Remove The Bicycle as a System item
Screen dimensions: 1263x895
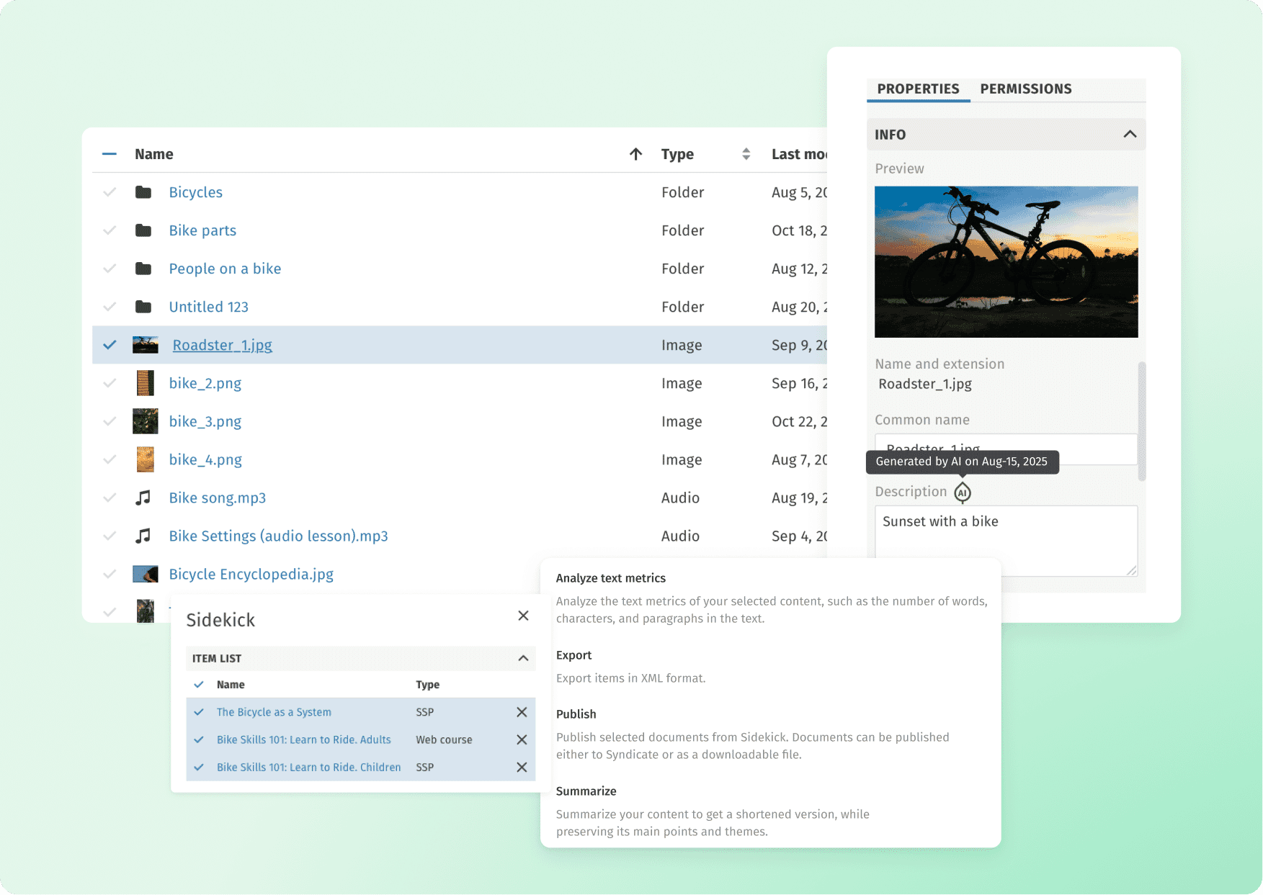pos(522,712)
